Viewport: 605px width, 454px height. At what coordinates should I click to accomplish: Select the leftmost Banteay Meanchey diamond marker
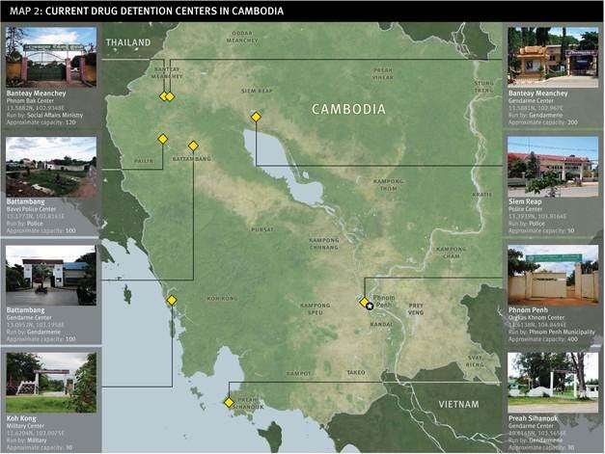pyautogui.click(x=163, y=96)
